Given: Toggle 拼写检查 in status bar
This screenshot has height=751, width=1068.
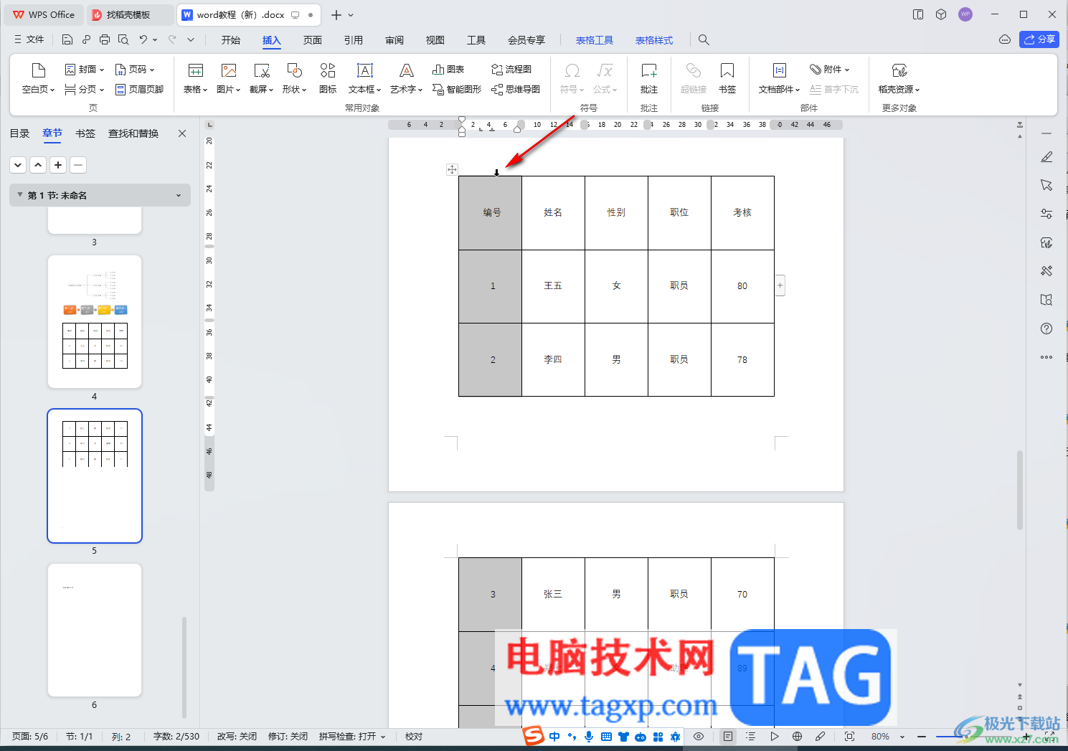Looking at the screenshot, I should 352,737.
